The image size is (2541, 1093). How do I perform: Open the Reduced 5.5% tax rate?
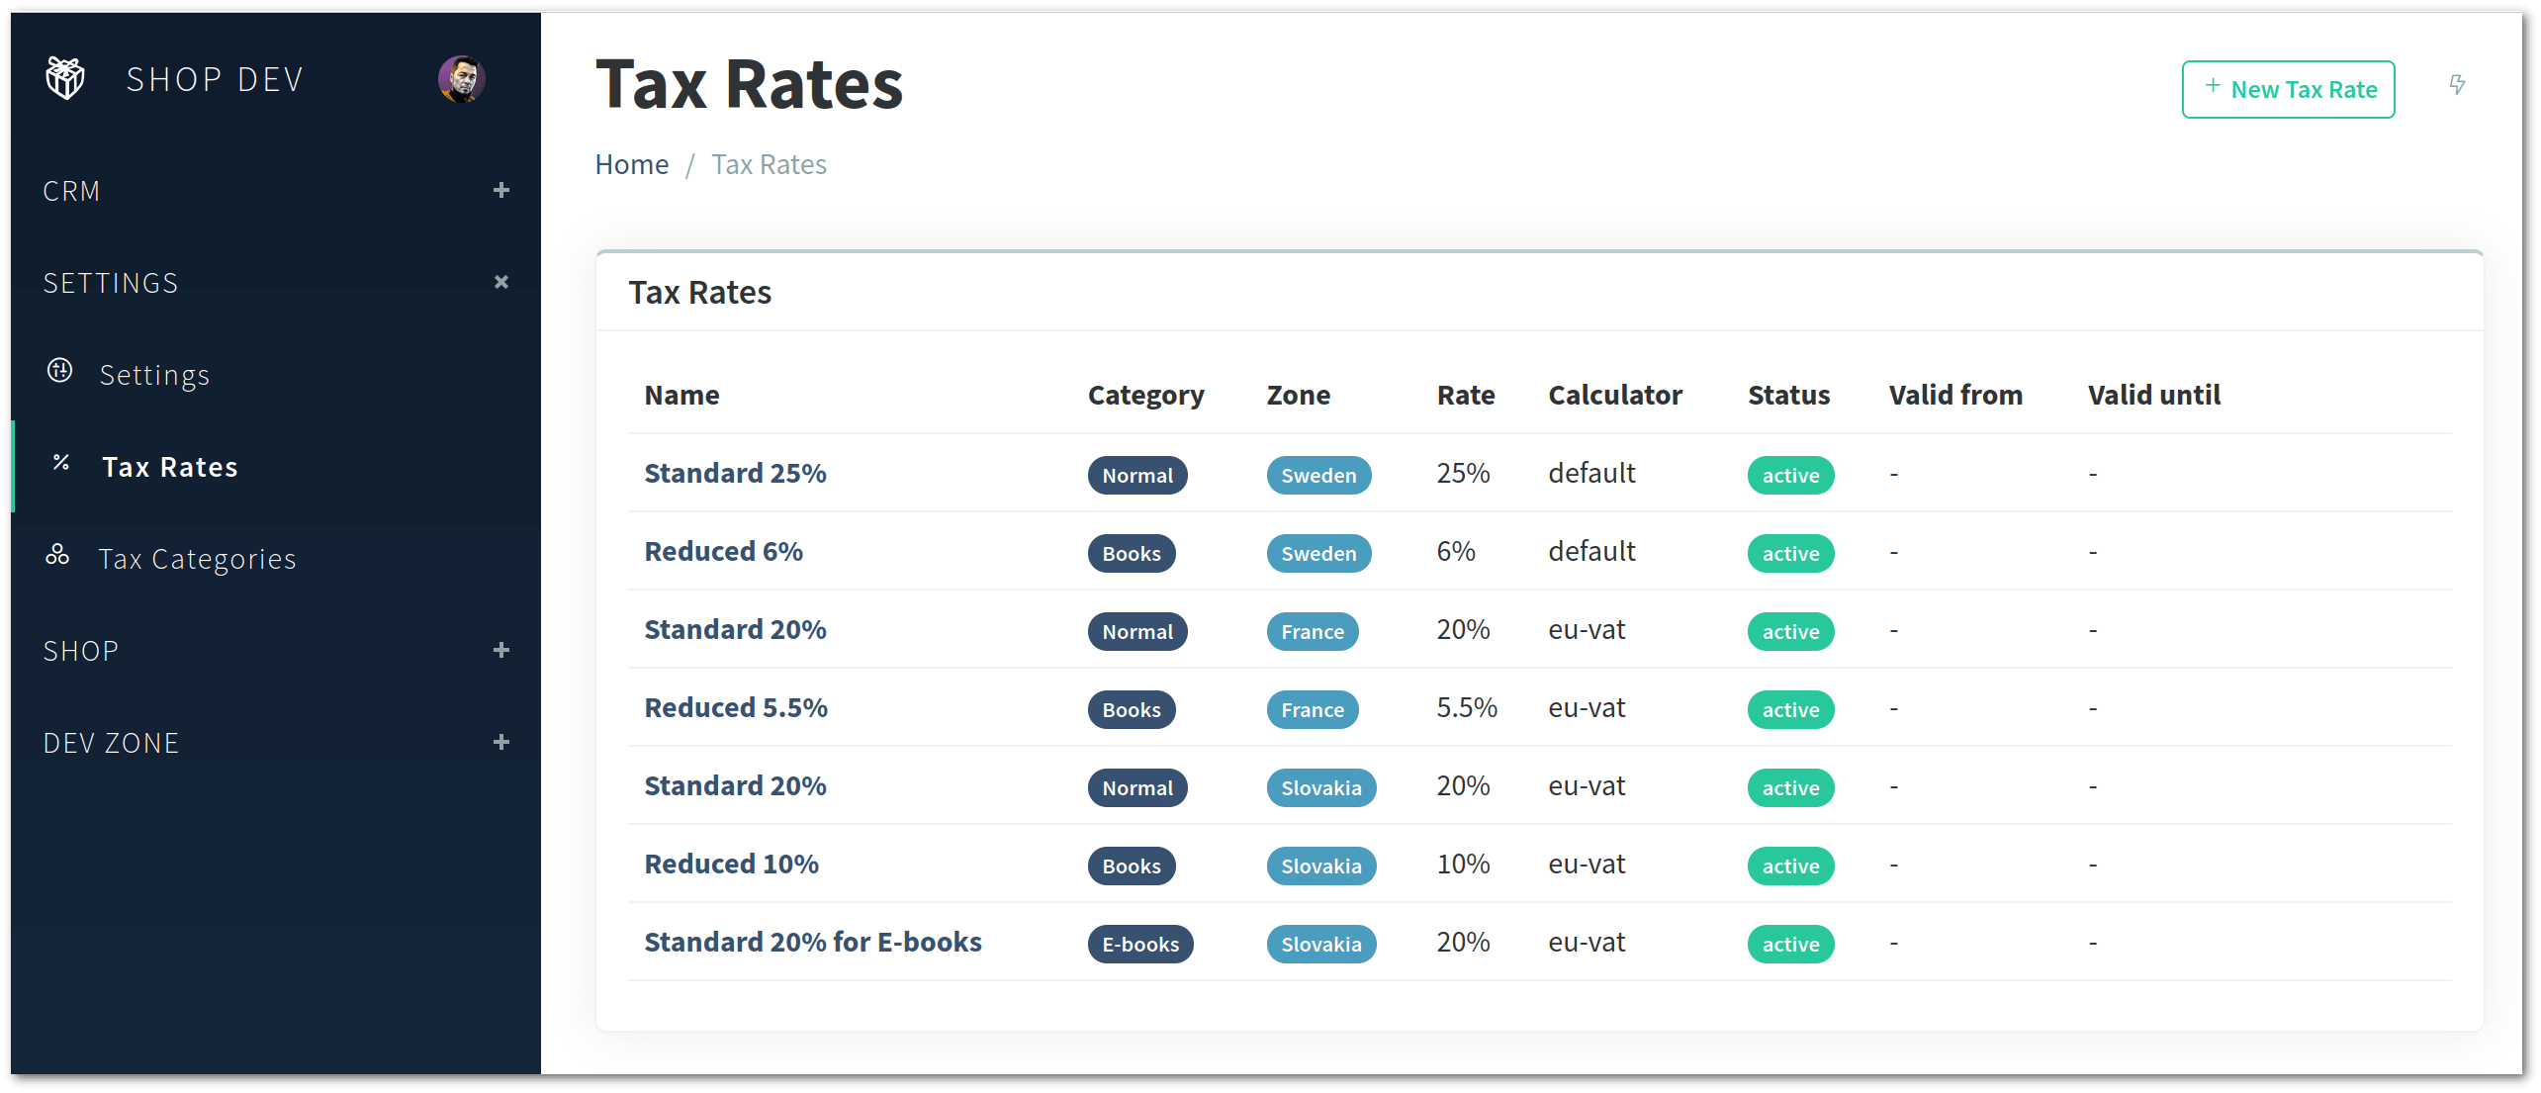736,708
